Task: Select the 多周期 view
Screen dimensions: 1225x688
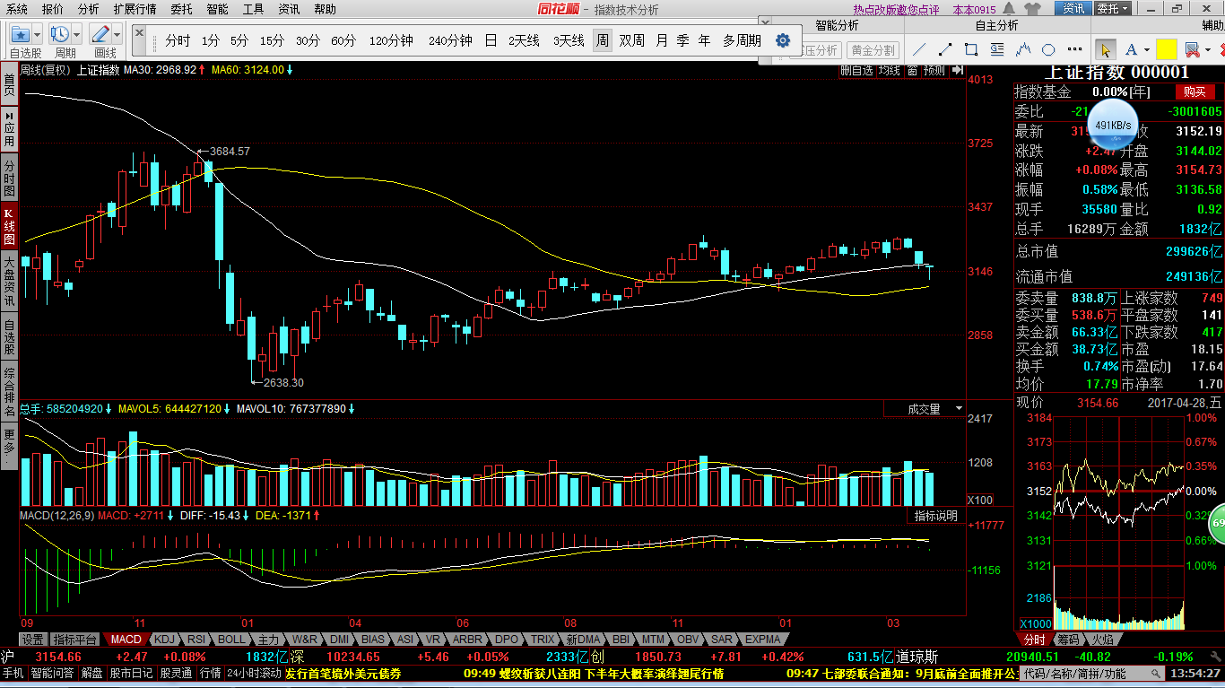Action: pyautogui.click(x=742, y=40)
